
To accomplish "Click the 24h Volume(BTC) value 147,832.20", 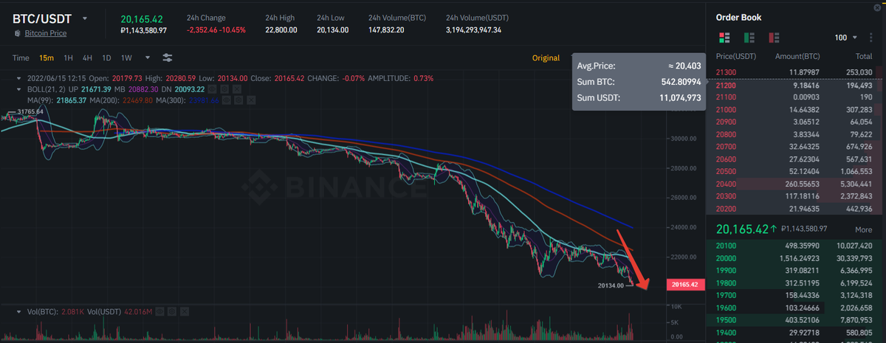I will [386, 30].
